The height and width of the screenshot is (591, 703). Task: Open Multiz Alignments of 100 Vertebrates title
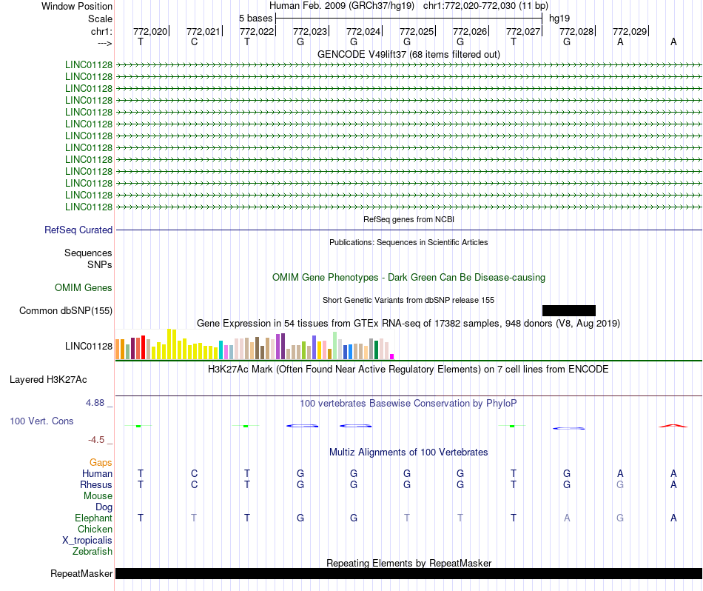408,453
